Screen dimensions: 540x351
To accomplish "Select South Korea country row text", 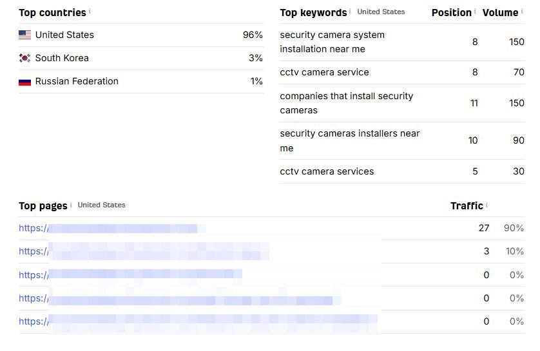I will click(62, 58).
